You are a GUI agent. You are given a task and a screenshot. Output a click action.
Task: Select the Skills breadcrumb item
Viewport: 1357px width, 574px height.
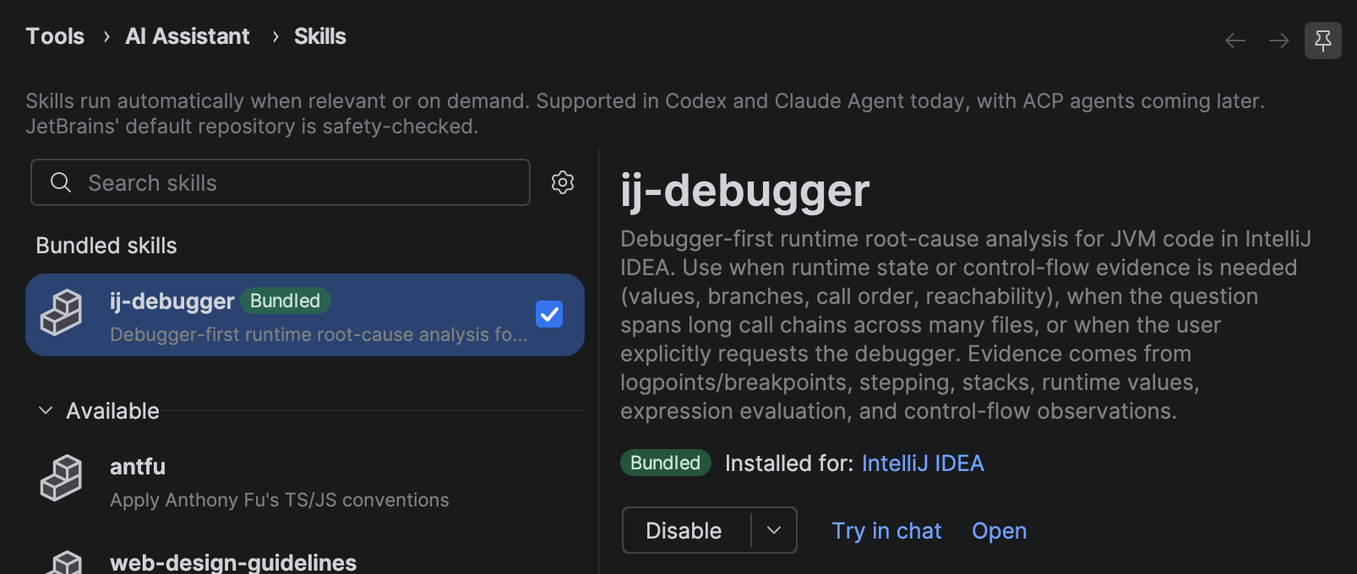(320, 36)
